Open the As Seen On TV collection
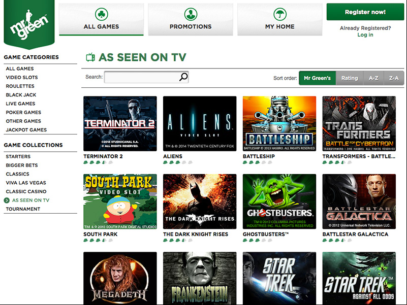Screen dimensions: 407x305 (x=30, y=200)
